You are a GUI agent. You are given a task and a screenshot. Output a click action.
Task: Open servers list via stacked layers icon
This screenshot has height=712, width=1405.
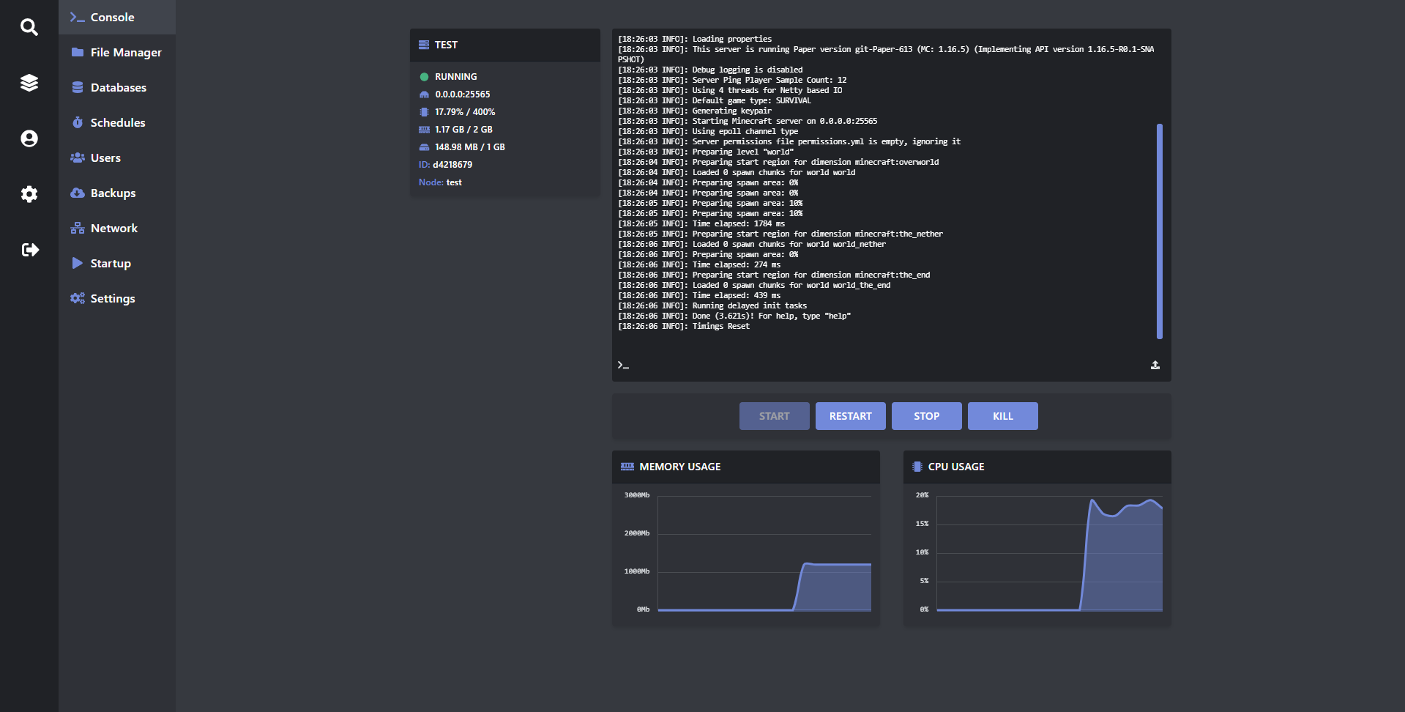click(x=29, y=83)
